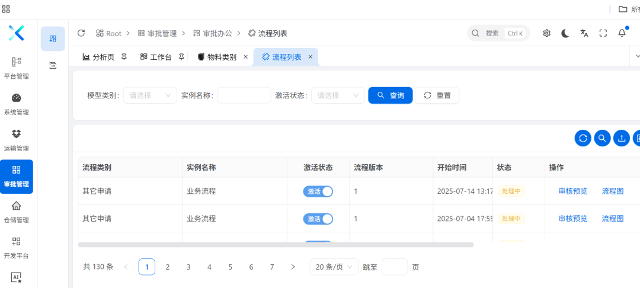Toggle the 激活 switch in the 2025-07-04 row
Viewport: 640px width, 288px height.
318,219
